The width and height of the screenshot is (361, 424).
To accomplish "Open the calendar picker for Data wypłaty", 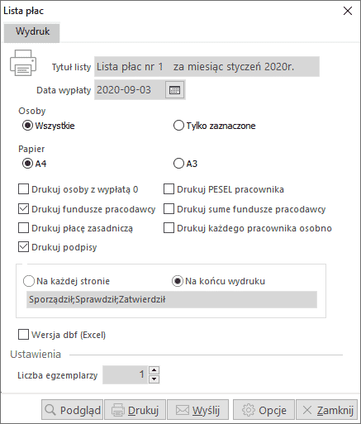I will click(174, 90).
